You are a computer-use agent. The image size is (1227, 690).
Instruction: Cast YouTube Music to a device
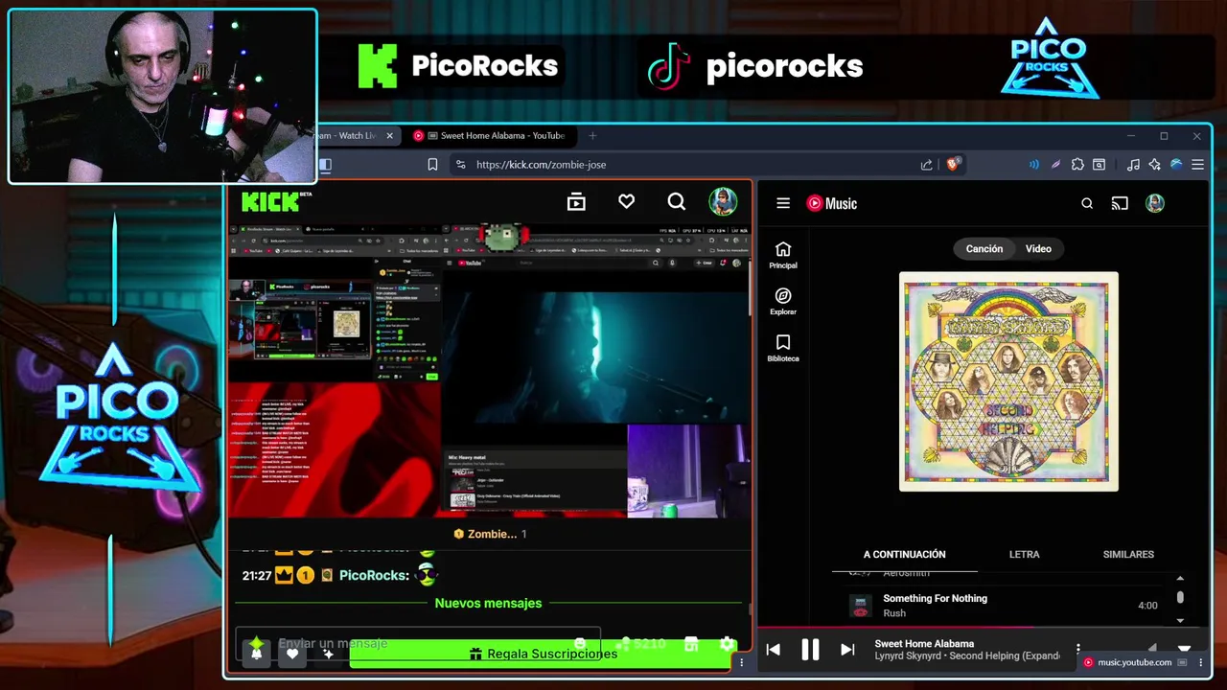(x=1120, y=203)
